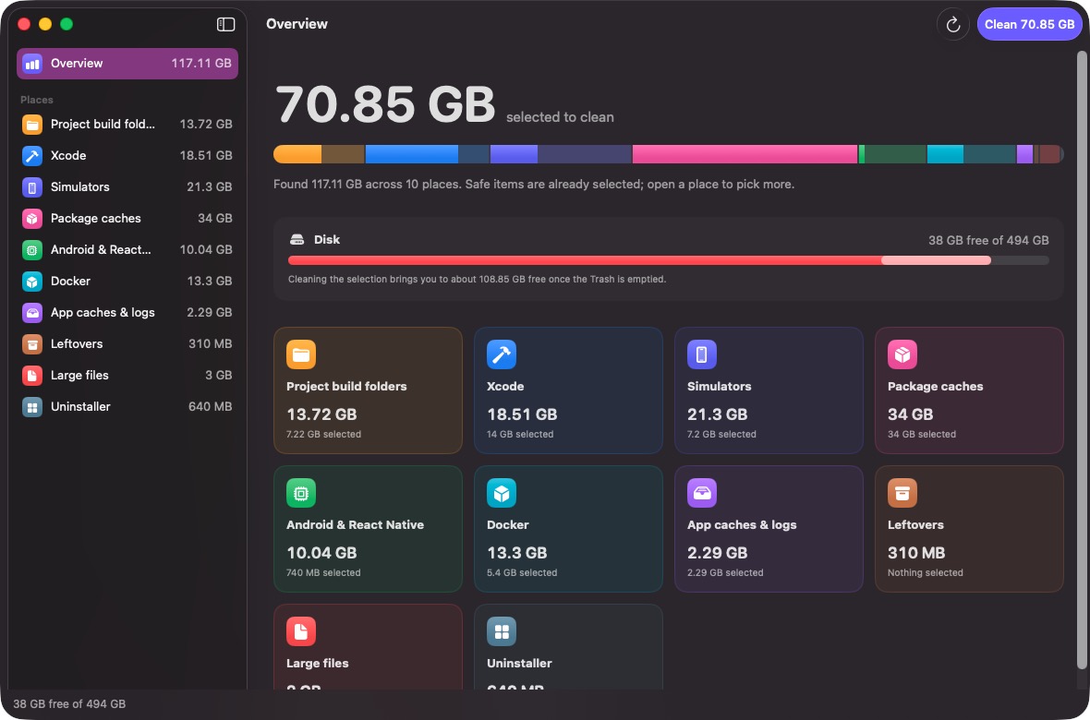Open Package caches in the sidebar

tap(127, 218)
